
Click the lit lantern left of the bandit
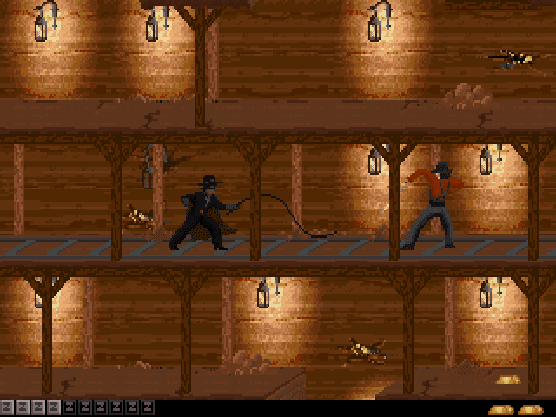click(374, 162)
